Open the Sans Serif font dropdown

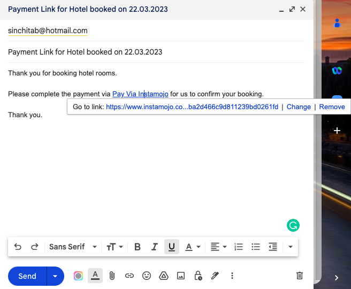point(73,247)
